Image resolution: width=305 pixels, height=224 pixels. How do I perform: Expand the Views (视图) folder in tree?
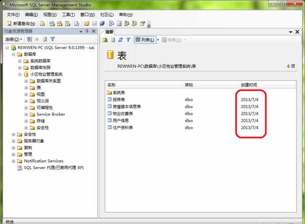26,94
